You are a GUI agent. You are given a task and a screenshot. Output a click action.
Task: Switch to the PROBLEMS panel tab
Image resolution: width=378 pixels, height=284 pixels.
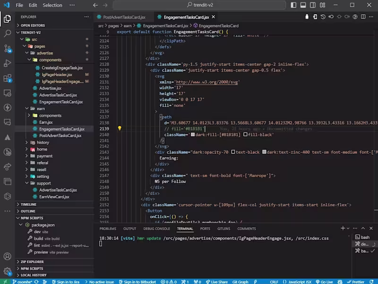[108, 229]
